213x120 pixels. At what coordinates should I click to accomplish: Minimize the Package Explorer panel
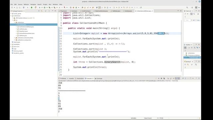(x=53, y=11)
